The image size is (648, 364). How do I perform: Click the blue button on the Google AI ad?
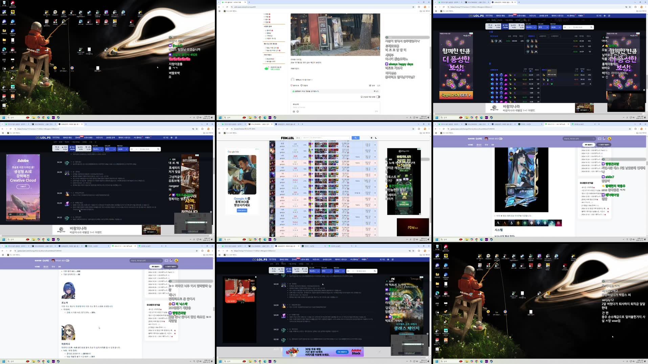tap(242, 210)
